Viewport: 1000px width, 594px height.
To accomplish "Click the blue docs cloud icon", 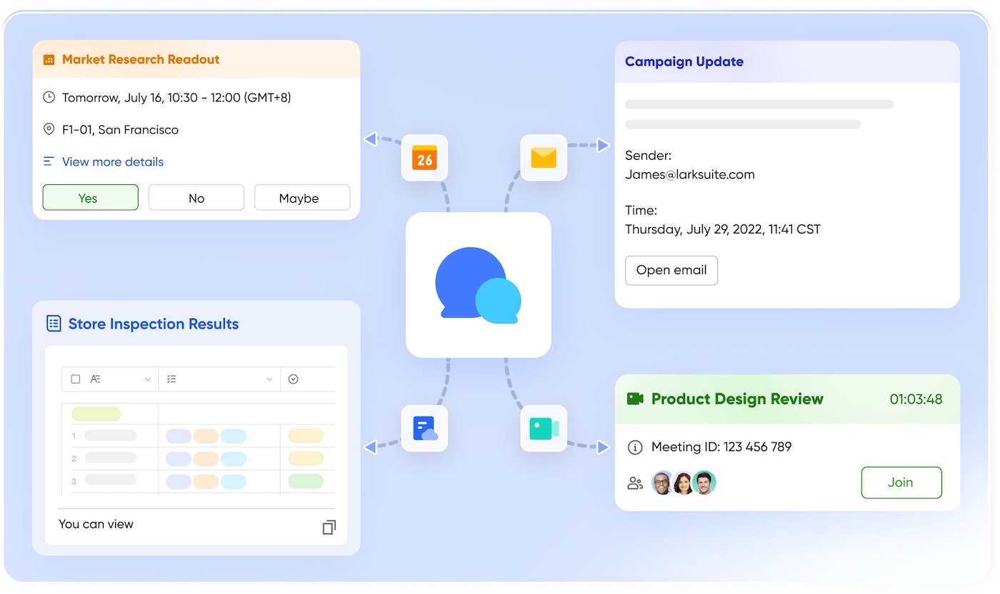I will 424,428.
